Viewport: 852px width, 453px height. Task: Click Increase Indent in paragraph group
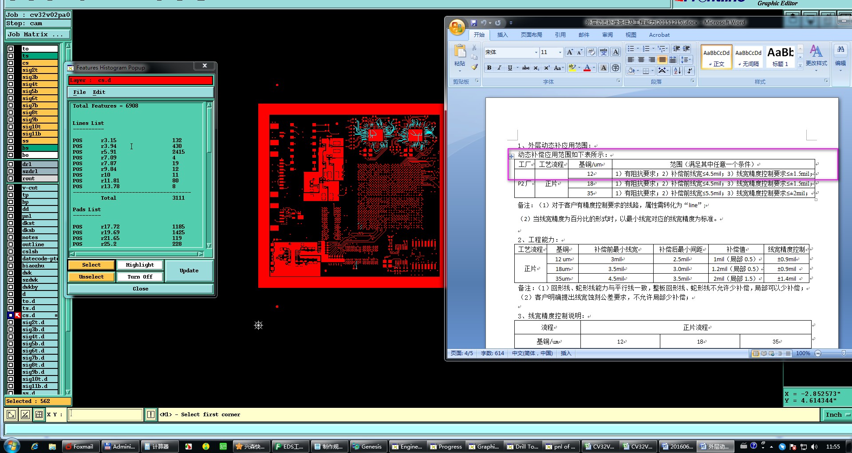[x=686, y=49]
